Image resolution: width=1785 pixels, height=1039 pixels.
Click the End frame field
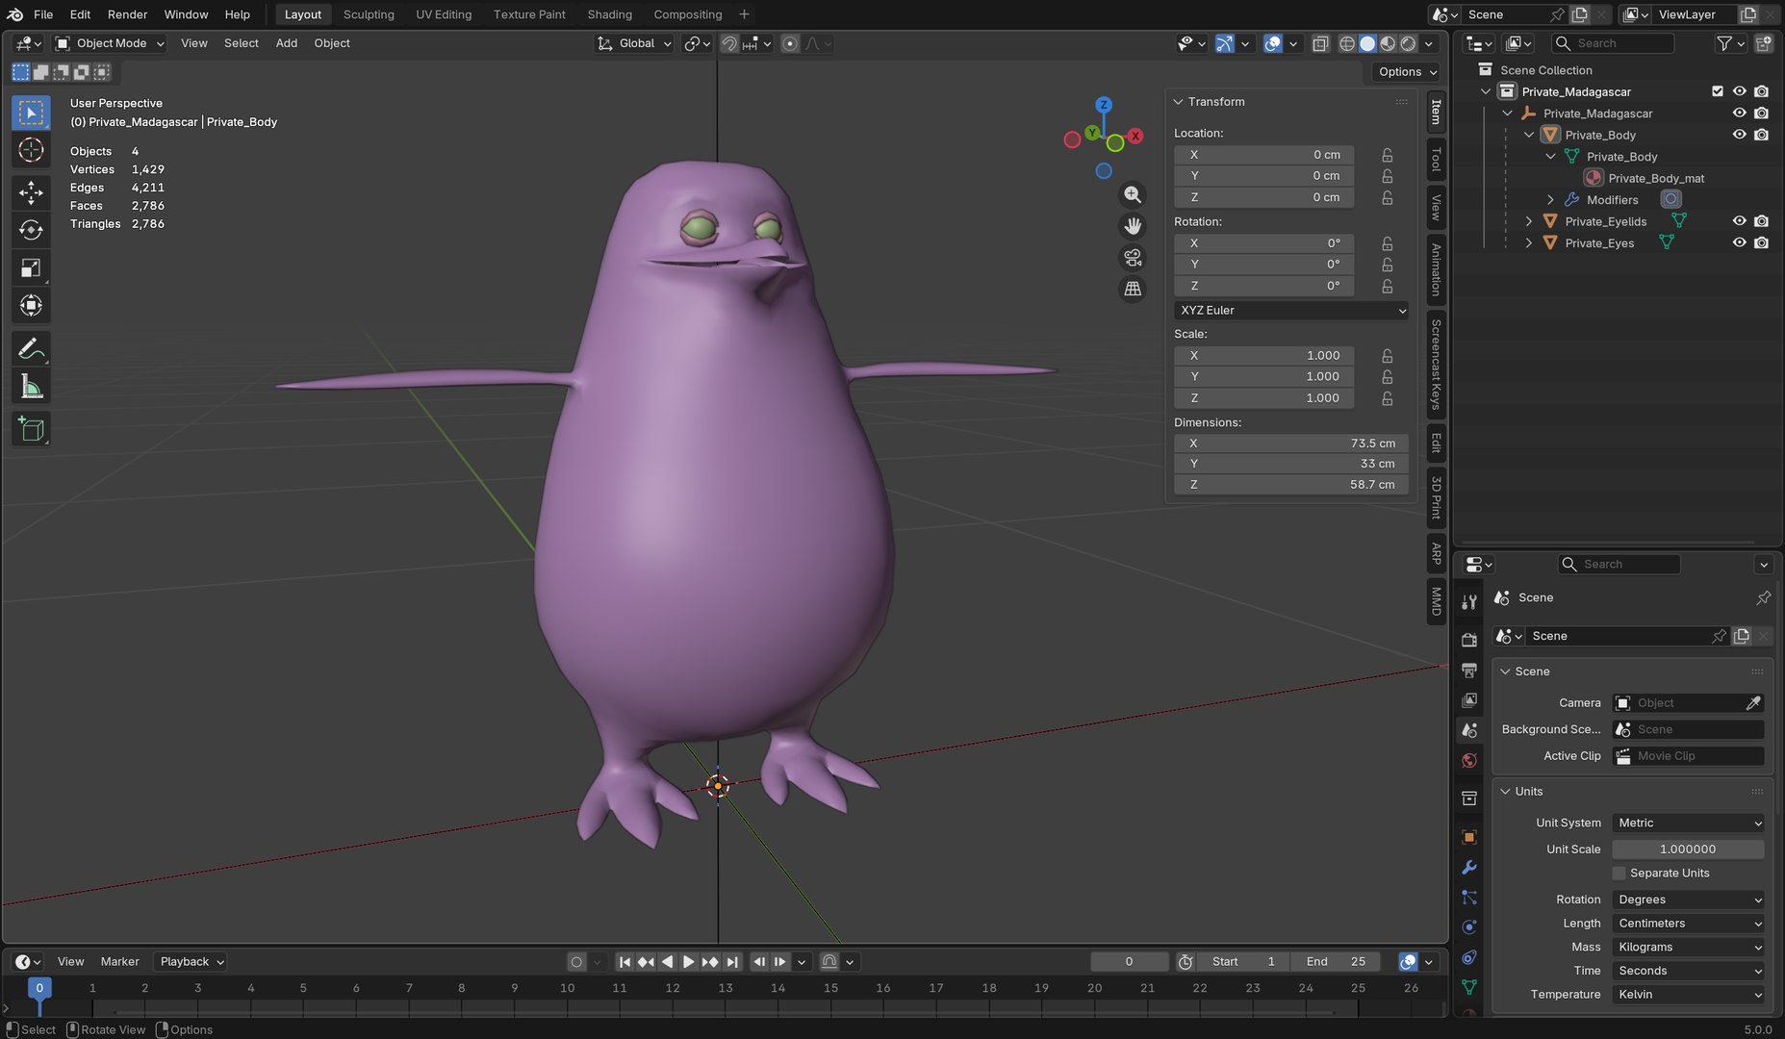click(1336, 962)
